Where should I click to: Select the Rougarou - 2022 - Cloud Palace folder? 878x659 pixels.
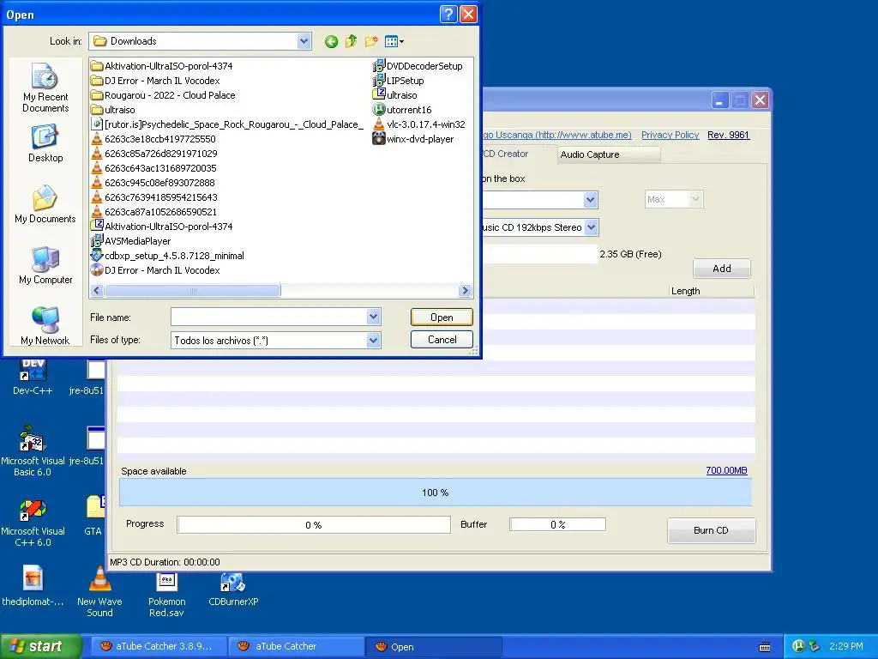(163, 95)
